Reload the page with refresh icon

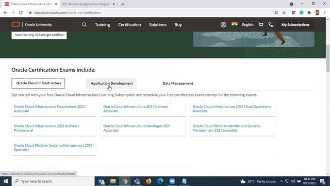(21, 12)
